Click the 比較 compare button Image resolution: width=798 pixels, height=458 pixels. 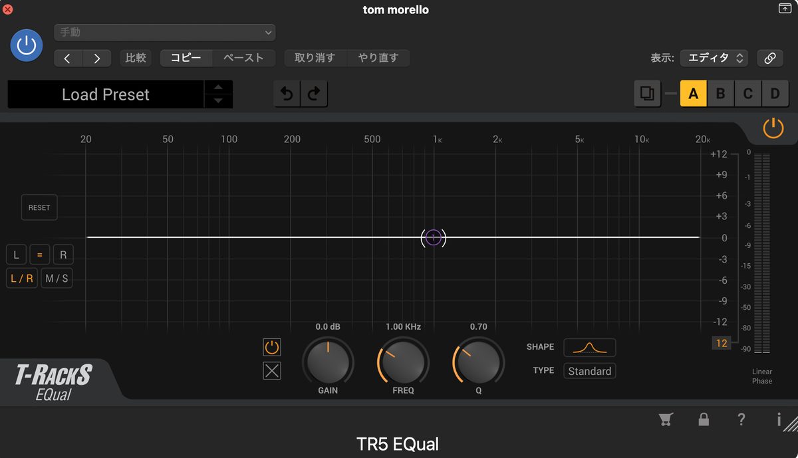(x=136, y=58)
